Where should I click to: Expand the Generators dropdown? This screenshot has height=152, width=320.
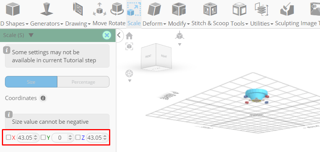[62, 24]
